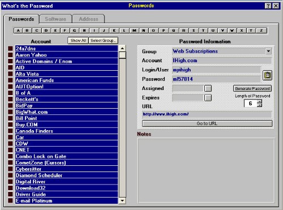Click the Length of Password value box

251,104
